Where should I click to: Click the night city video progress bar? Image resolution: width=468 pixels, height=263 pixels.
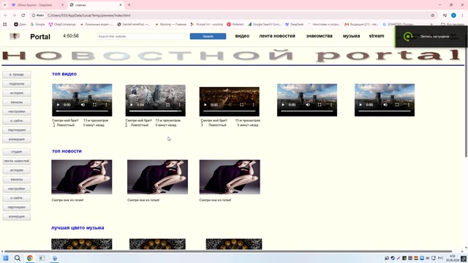(x=229, y=111)
